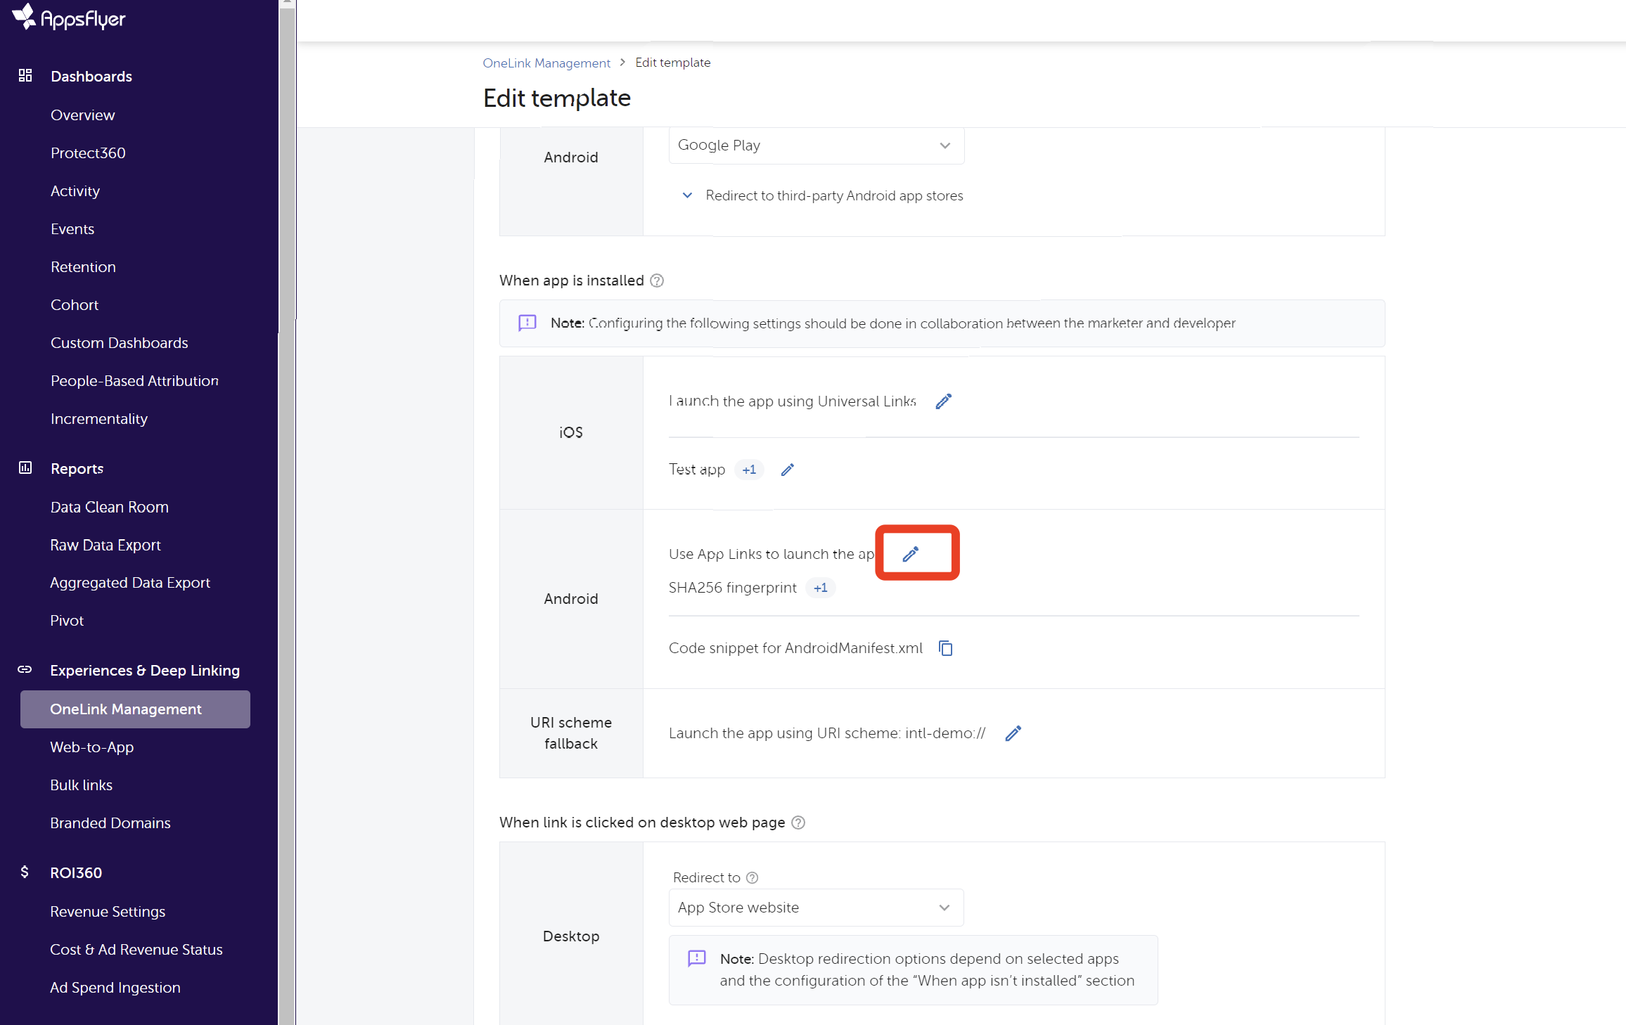Open Ad Spend Ingestion

(115, 987)
